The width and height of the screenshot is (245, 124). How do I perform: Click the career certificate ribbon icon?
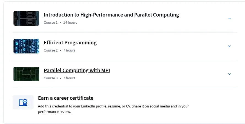click(x=23, y=102)
